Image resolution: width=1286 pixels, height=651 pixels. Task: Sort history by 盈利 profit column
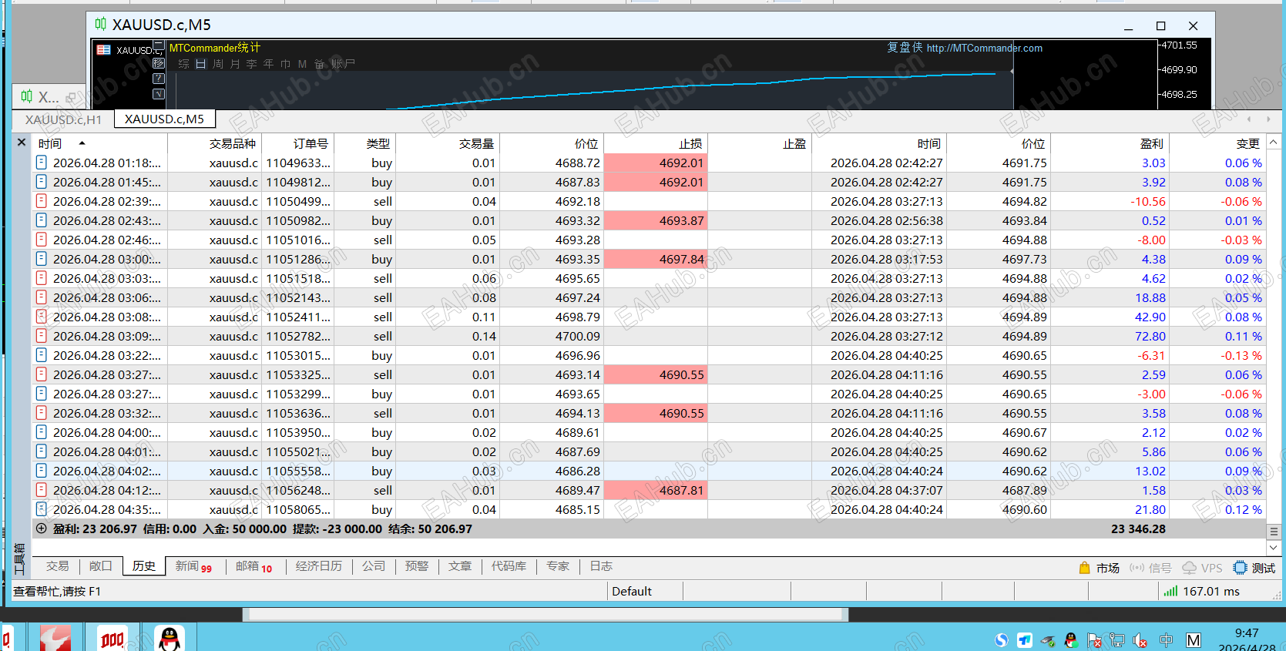(x=1110, y=143)
